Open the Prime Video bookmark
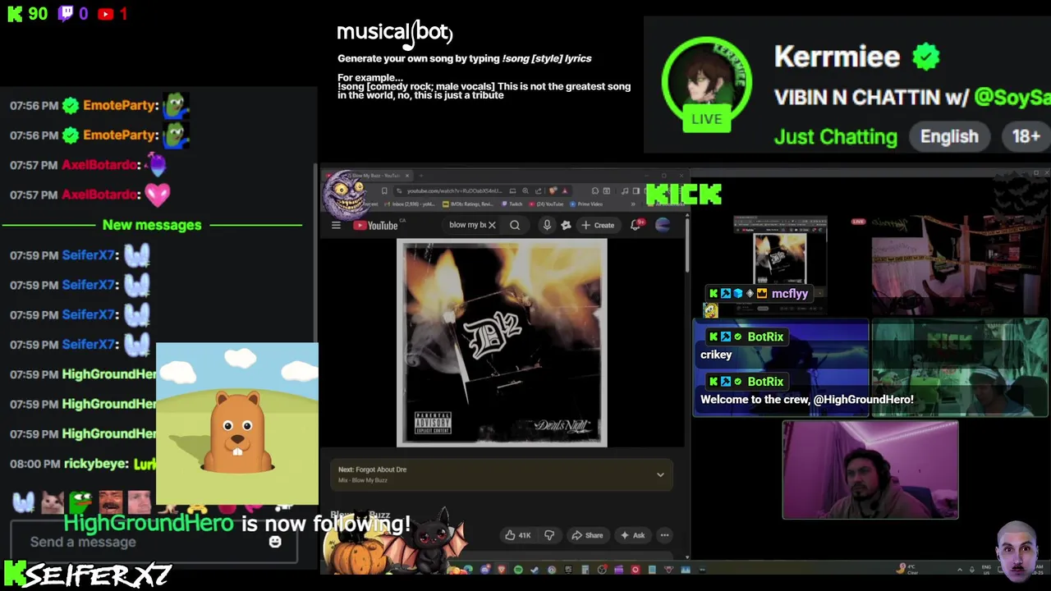Image resolution: width=1051 pixels, height=591 pixels. click(585, 204)
